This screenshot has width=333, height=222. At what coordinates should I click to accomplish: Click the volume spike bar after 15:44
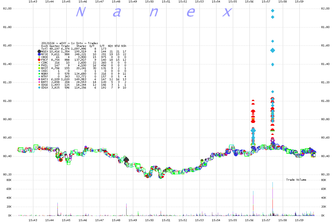click(57, 209)
